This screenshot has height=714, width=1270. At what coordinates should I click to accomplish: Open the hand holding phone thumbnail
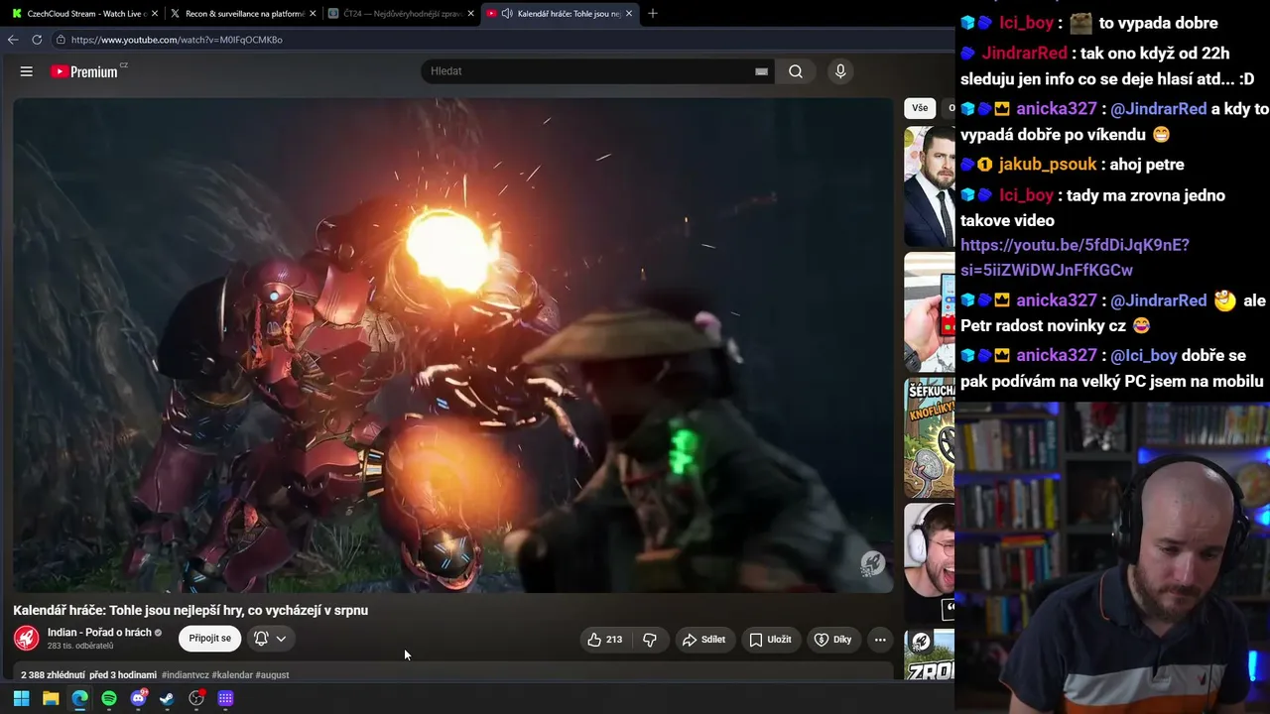click(930, 312)
